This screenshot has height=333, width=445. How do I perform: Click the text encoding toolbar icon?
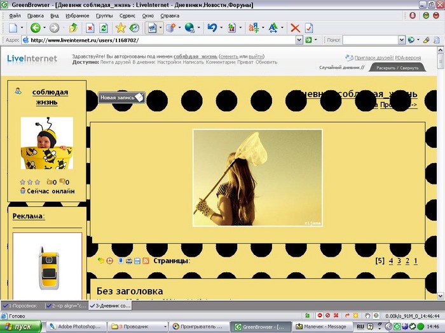pos(254,28)
